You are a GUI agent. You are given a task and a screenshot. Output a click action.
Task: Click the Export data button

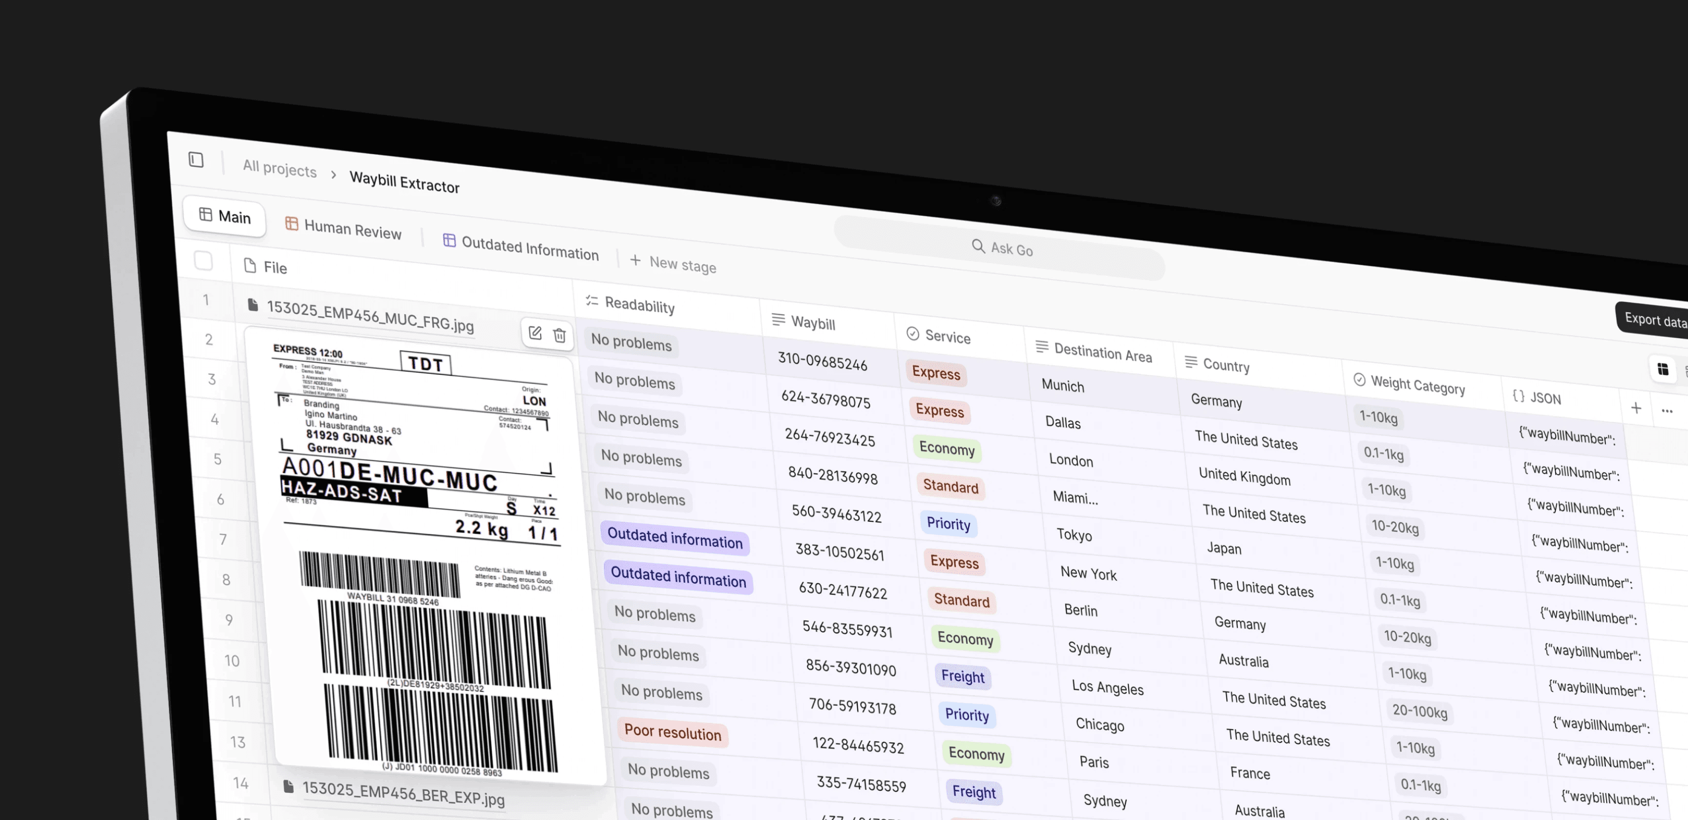[x=1653, y=320]
